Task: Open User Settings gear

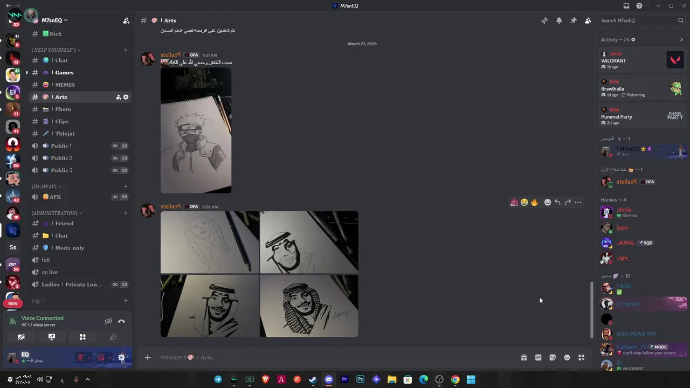Action: tap(121, 357)
